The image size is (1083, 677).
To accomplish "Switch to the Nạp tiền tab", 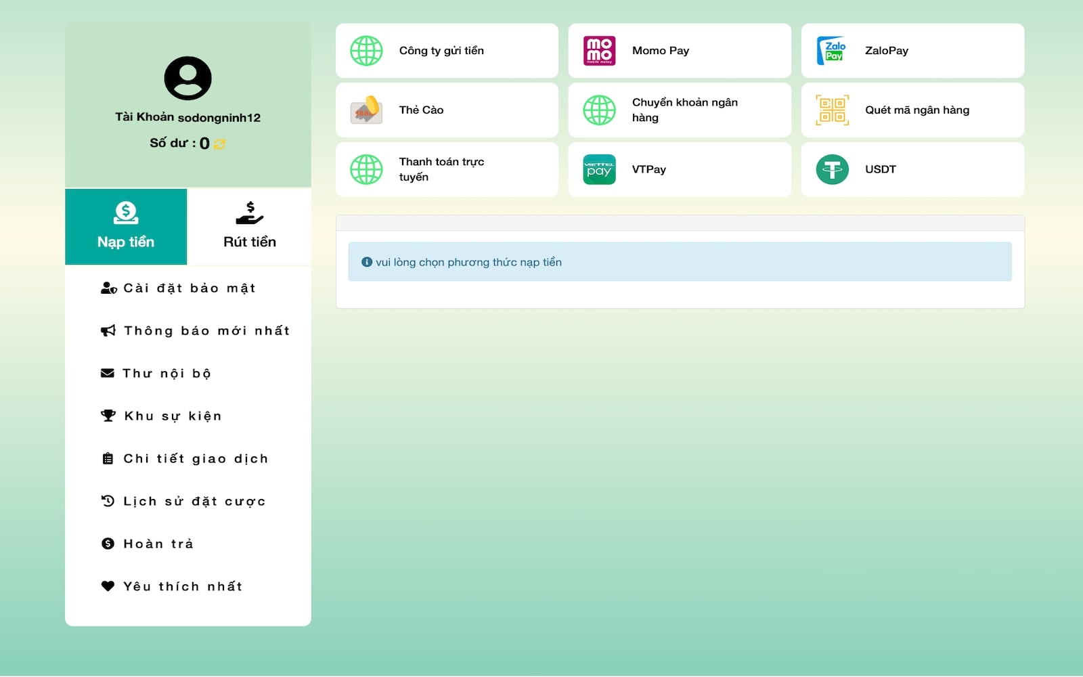I will pyautogui.click(x=126, y=227).
